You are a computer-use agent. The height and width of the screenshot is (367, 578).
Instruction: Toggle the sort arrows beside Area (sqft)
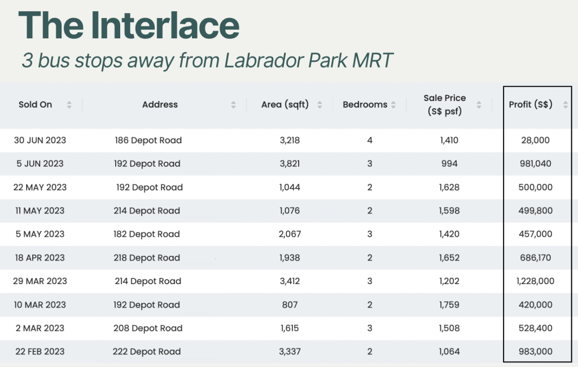pyautogui.click(x=319, y=105)
